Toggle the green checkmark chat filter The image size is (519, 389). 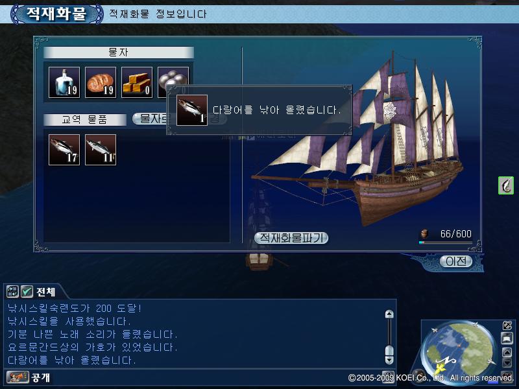[27, 291]
